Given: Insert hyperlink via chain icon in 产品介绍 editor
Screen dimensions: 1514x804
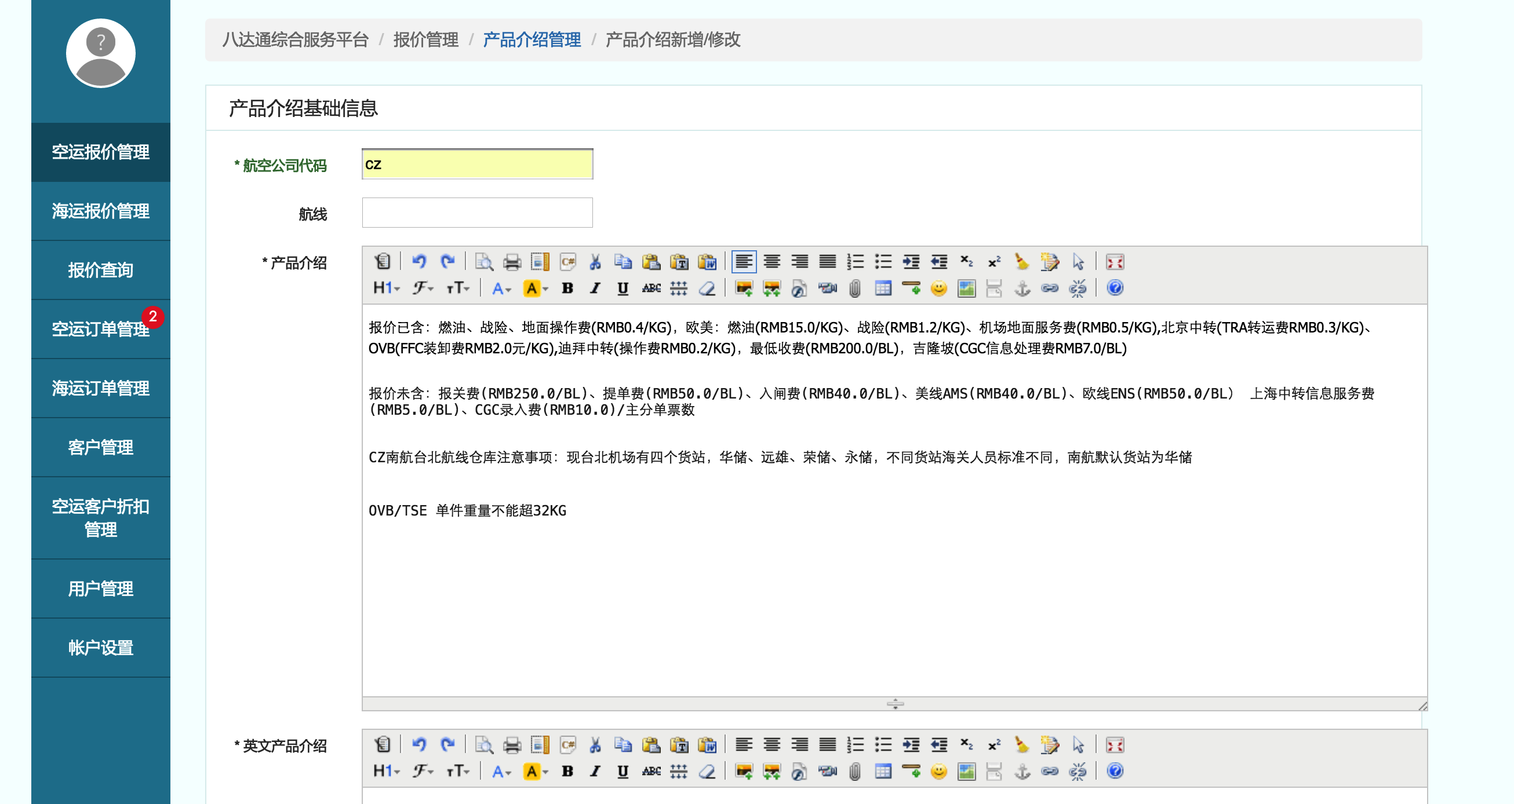Looking at the screenshot, I should click(x=1050, y=288).
